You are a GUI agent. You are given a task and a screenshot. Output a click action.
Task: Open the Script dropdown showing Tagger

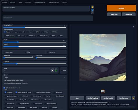[35, 78]
